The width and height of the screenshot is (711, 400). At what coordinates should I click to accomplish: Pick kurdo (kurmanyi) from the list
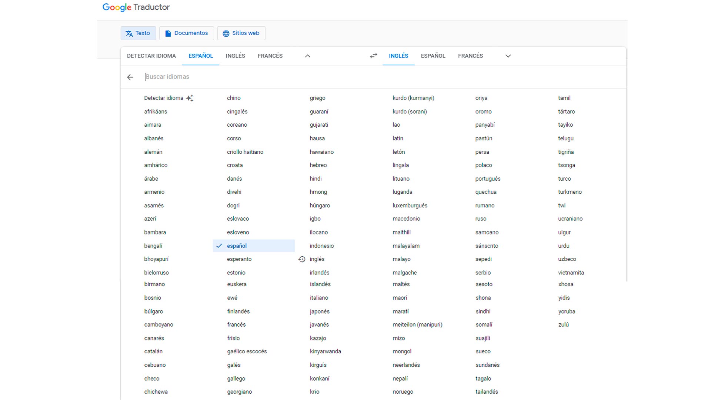413,98
